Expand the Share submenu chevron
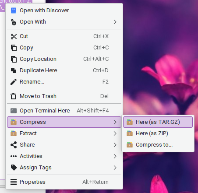The width and height of the screenshot is (198, 193). [115, 145]
